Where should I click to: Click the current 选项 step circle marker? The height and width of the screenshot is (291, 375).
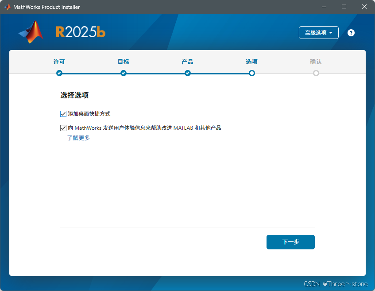coord(252,73)
